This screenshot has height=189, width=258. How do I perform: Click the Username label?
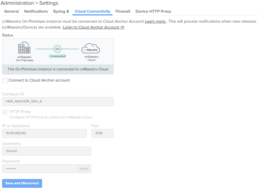click(11, 144)
